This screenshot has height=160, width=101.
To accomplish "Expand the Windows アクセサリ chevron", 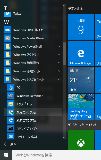I will (59, 55).
